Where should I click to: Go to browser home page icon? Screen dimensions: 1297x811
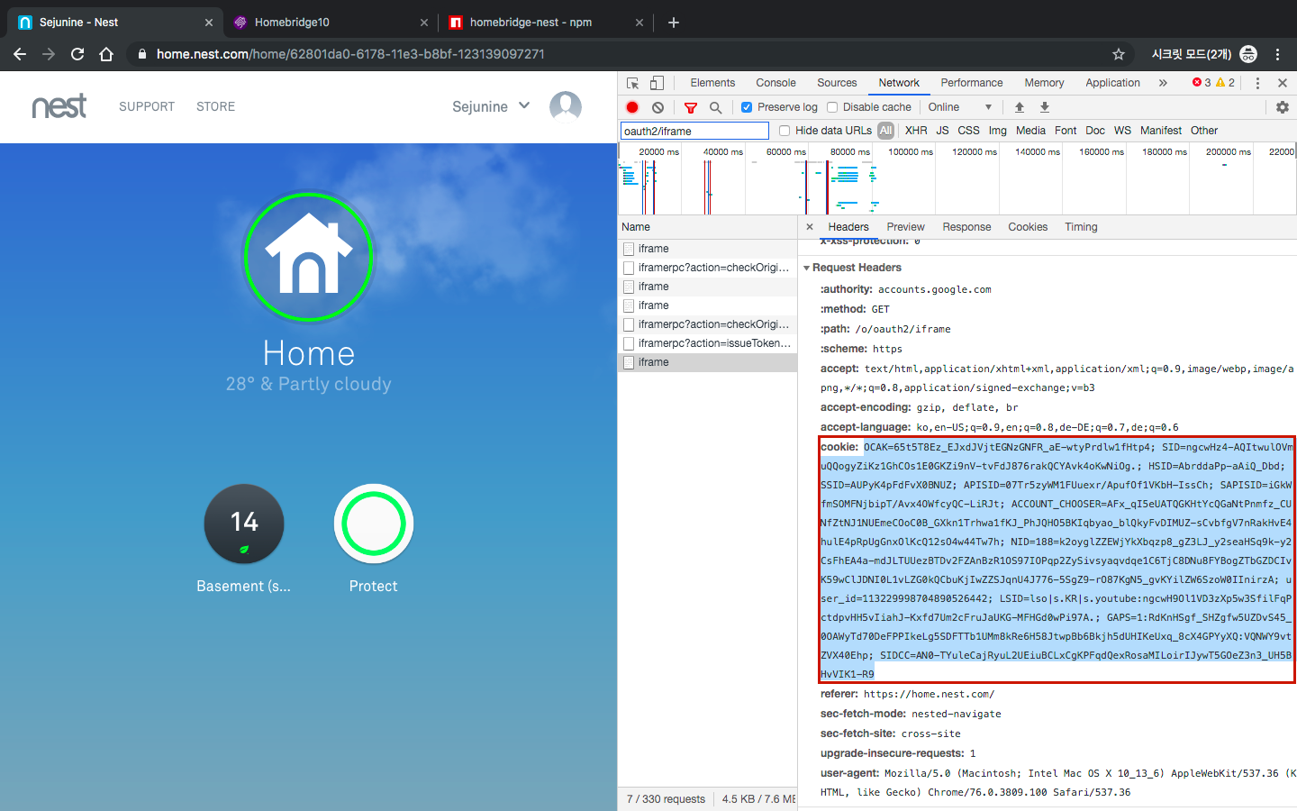[x=106, y=54]
